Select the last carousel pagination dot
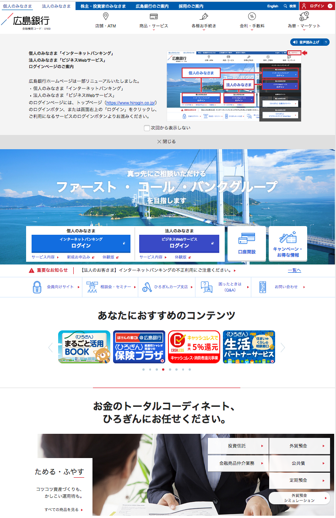The image size is (336, 518). point(190,370)
